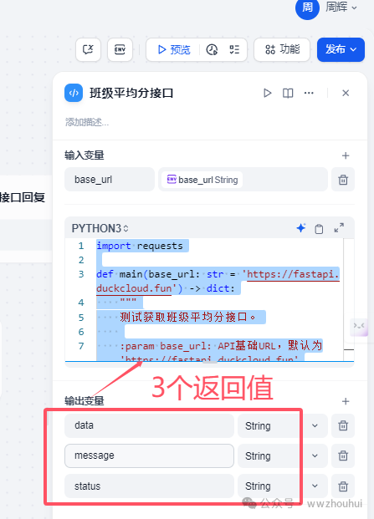Click the 输出变量 section label
Image resolution: width=374 pixels, height=519 pixels.
pyautogui.click(x=85, y=401)
